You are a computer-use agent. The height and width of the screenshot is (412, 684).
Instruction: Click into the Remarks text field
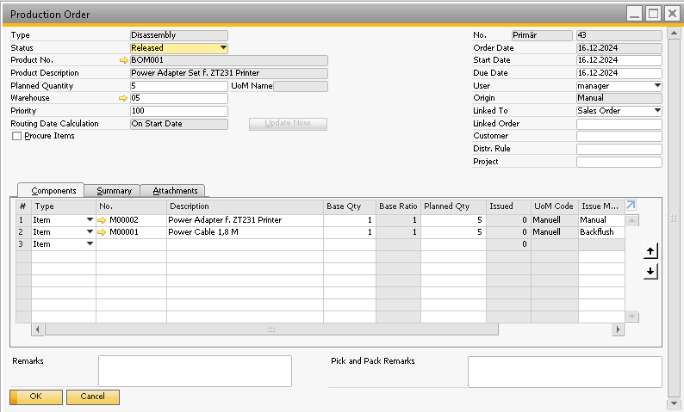coord(195,371)
